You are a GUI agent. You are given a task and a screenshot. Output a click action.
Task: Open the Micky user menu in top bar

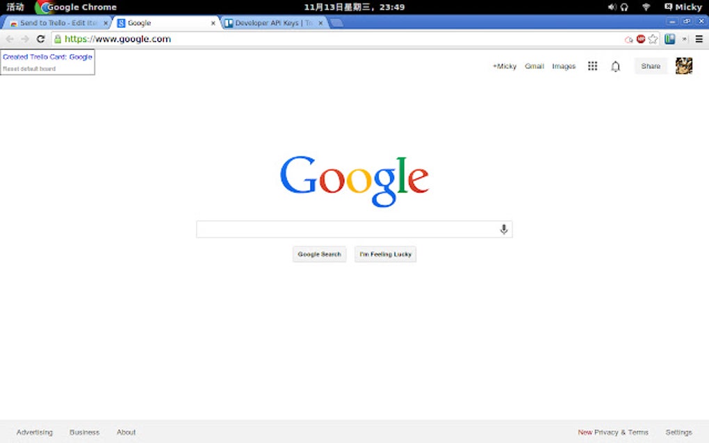point(683,7)
